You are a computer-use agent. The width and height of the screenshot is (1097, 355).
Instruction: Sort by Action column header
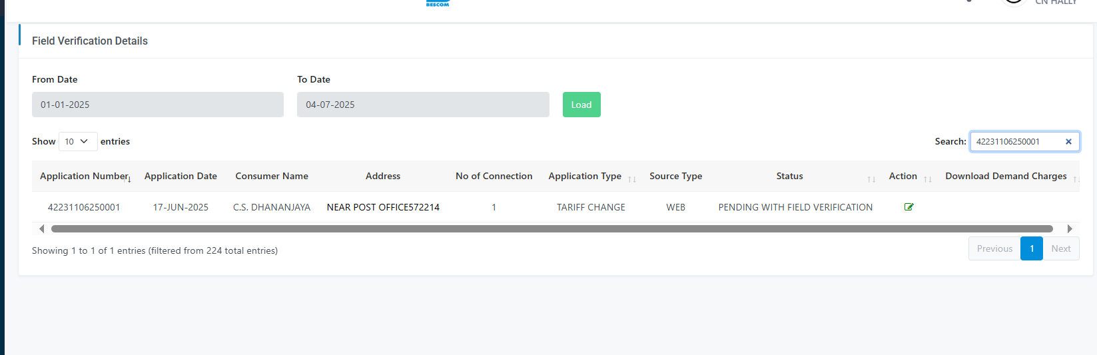point(909,177)
